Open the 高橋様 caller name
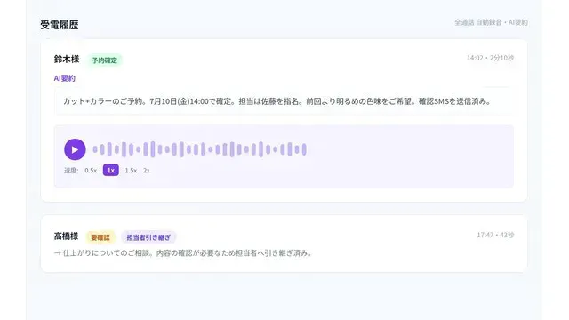Image resolution: width=569 pixels, height=320 pixels. click(x=66, y=236)
